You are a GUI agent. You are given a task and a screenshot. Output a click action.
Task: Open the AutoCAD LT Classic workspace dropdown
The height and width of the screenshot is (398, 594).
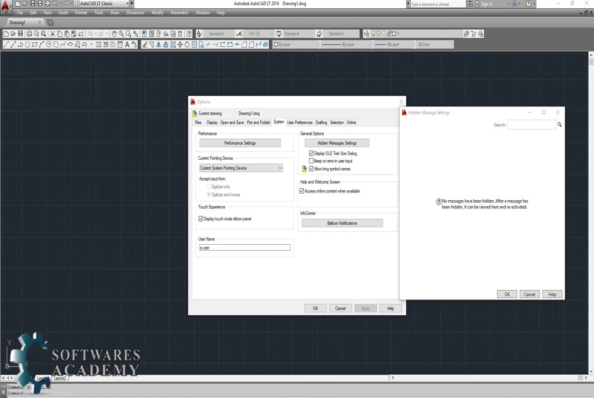pyautogui.click(x=127, y=4)
